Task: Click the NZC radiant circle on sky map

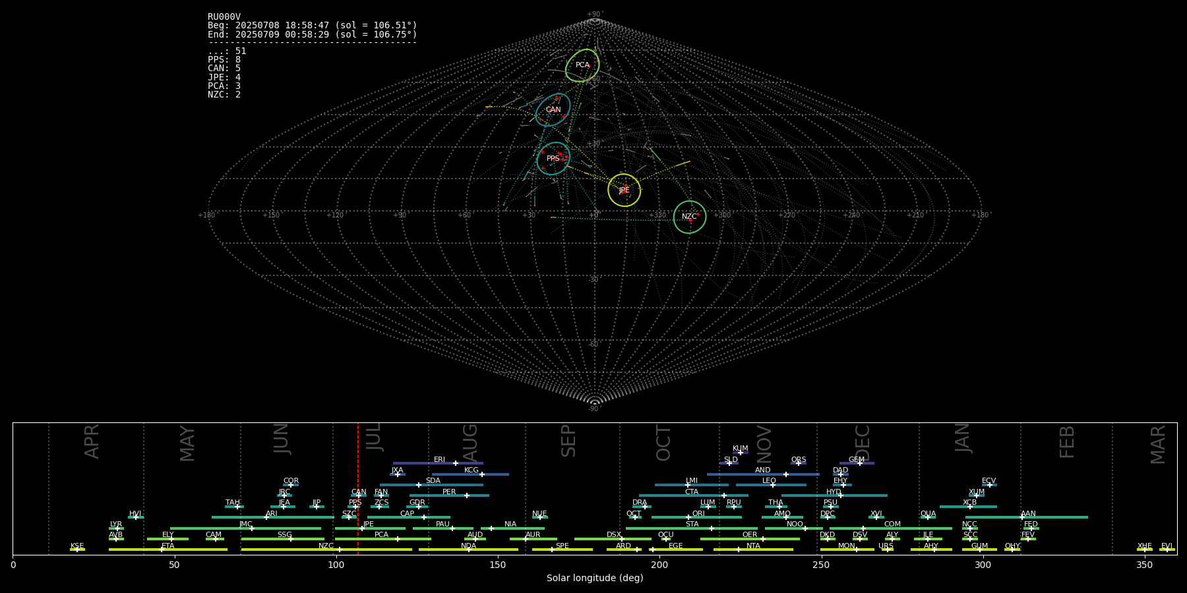Action: (x=690, y=217)
